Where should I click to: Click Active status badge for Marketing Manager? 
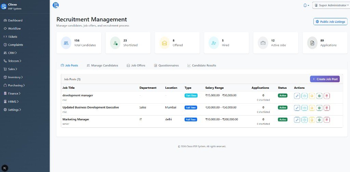pos(283,119)
